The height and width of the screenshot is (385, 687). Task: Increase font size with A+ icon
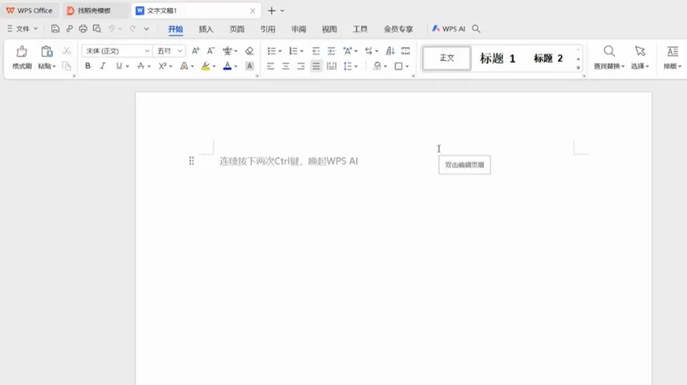195,50
